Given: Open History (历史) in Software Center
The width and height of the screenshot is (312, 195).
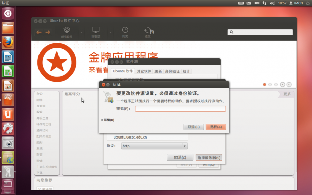Looking at the screenshot, I should pyautogui.click(x=125, y=32).
